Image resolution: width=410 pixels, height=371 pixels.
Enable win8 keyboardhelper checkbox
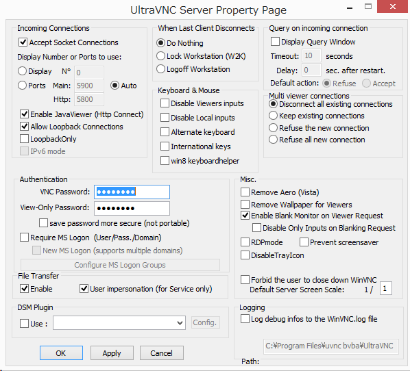[x=165, y=161]
